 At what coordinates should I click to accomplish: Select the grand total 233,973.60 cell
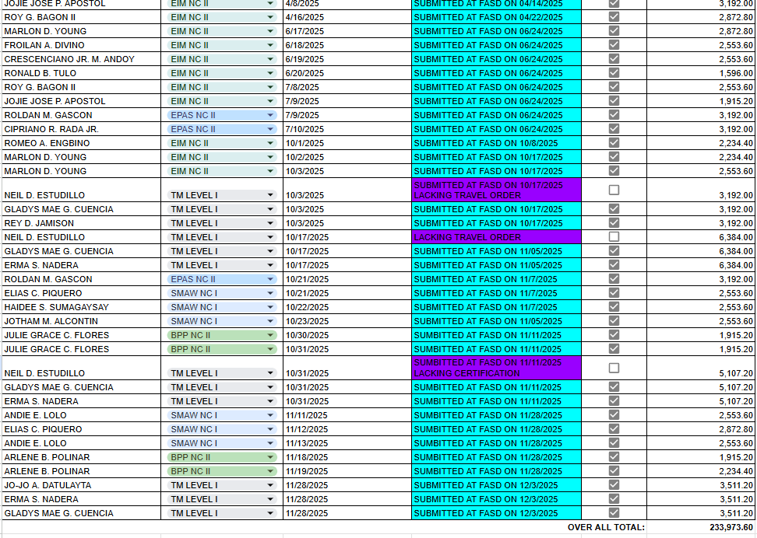(702, 527)
